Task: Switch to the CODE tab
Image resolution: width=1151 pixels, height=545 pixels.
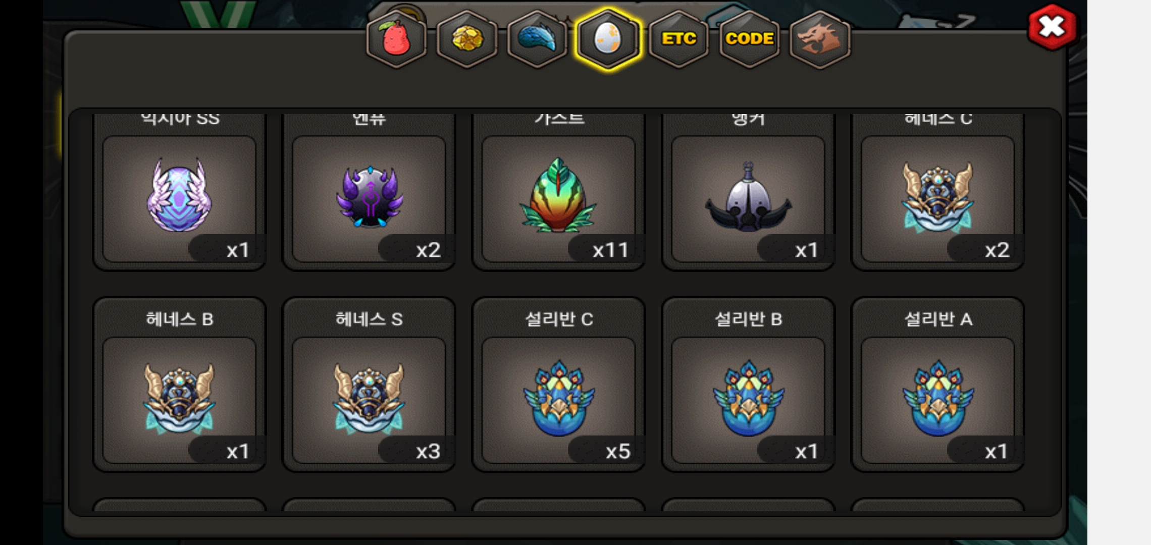Action: click(x=750, y=39)
